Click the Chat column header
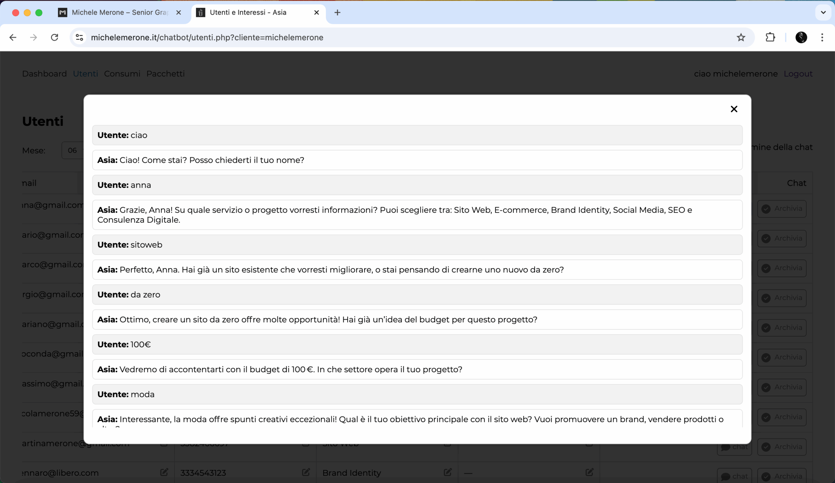This screenshot has width=835, height=483. 797,183
